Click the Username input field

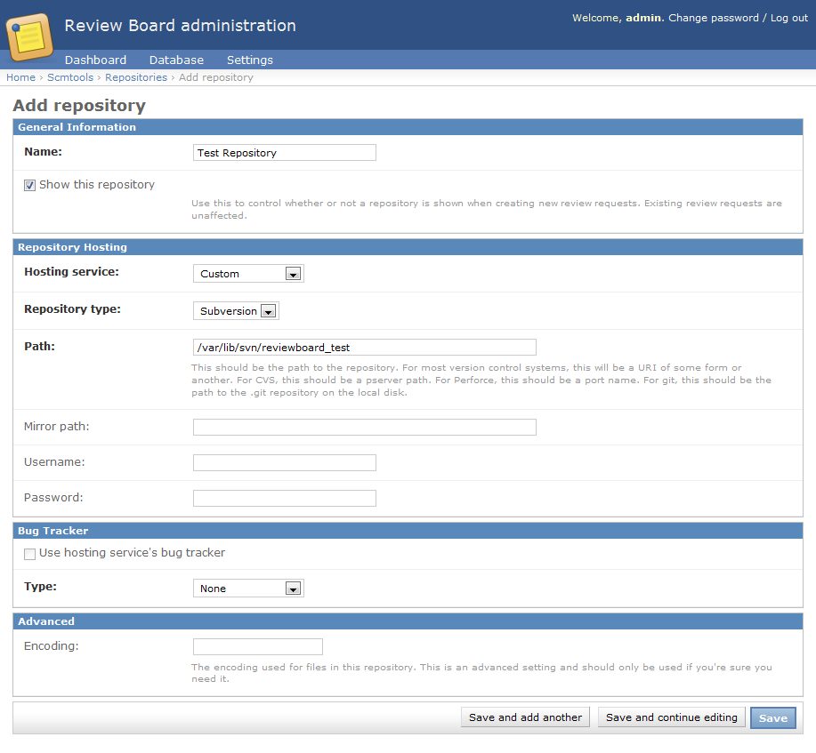pos(285,463)
